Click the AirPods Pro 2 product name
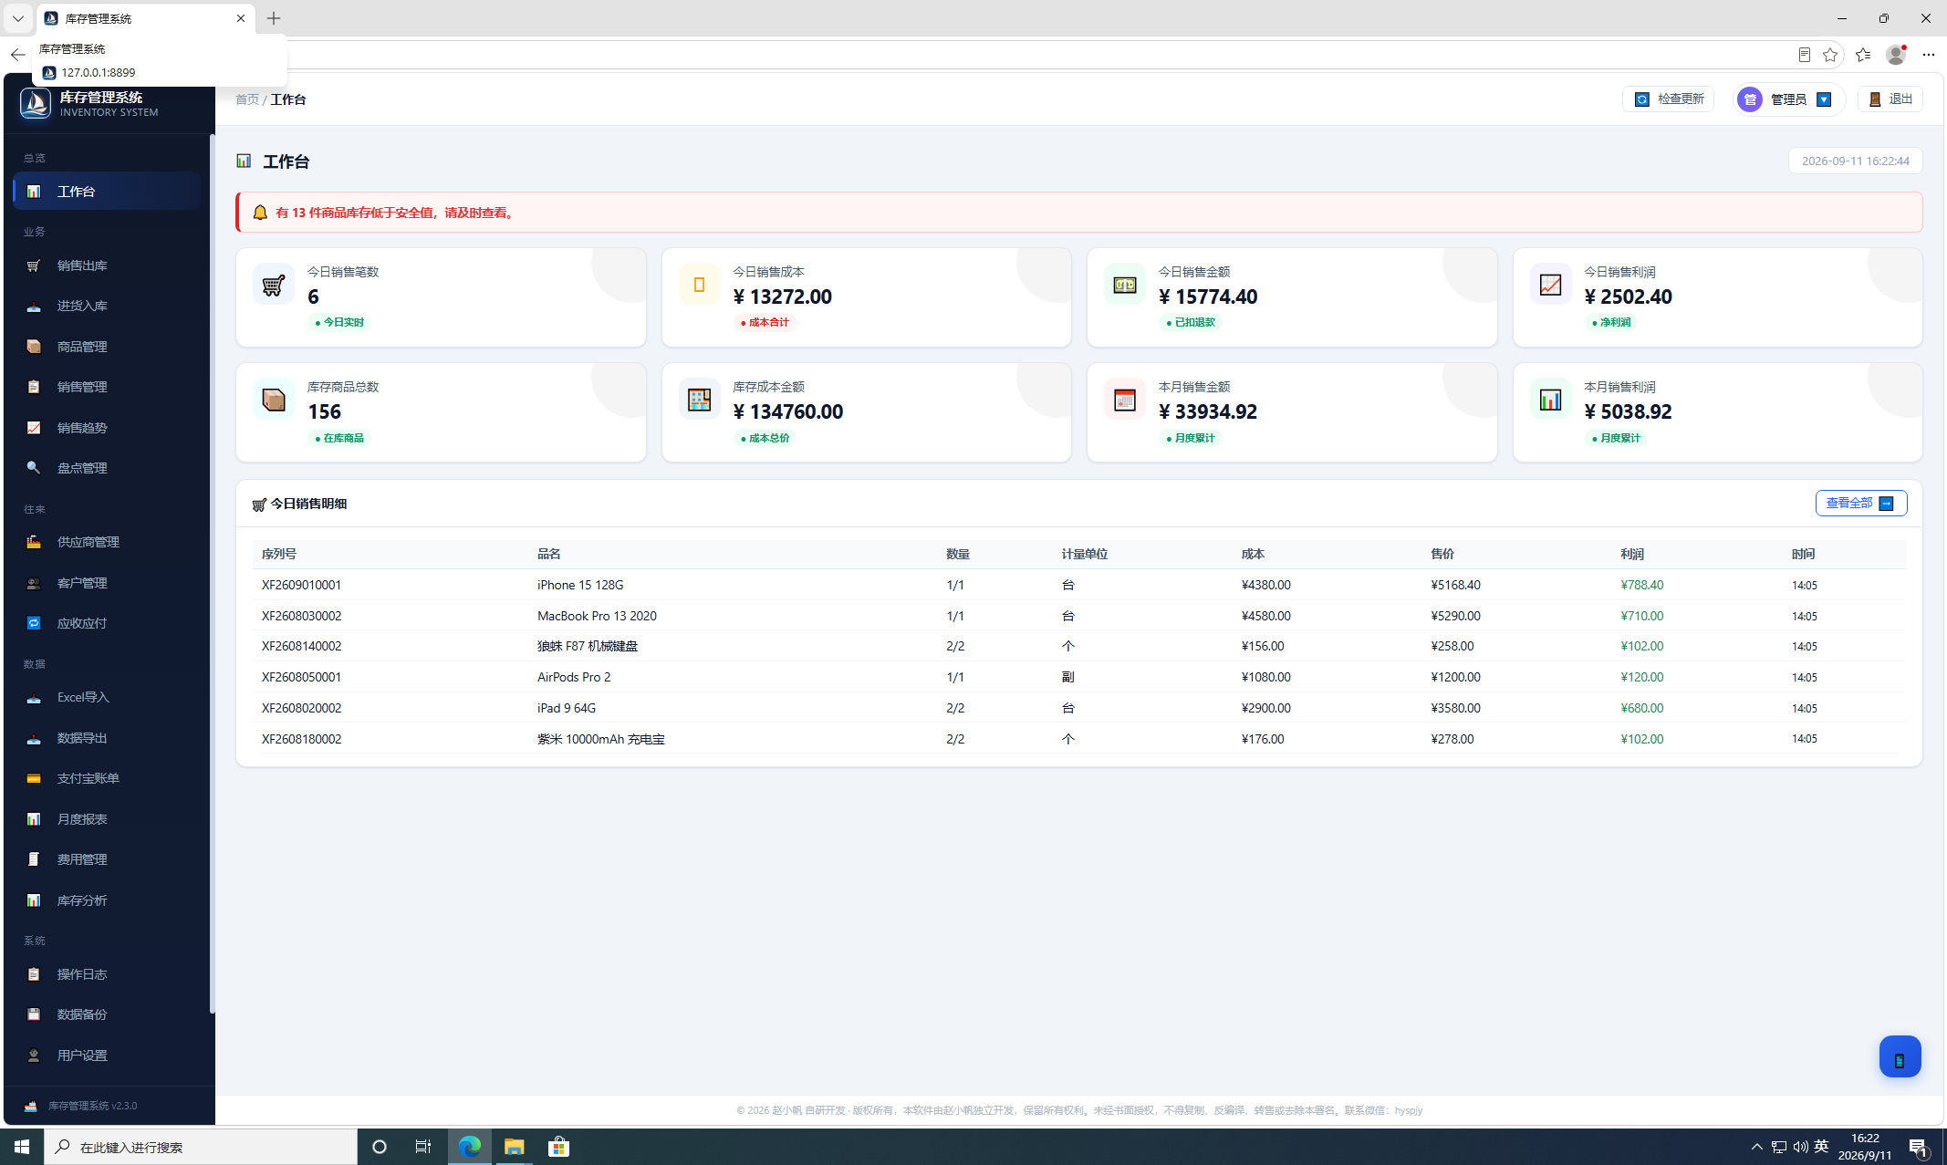Screen dimensions: 1947x1165 pos(574,677)
